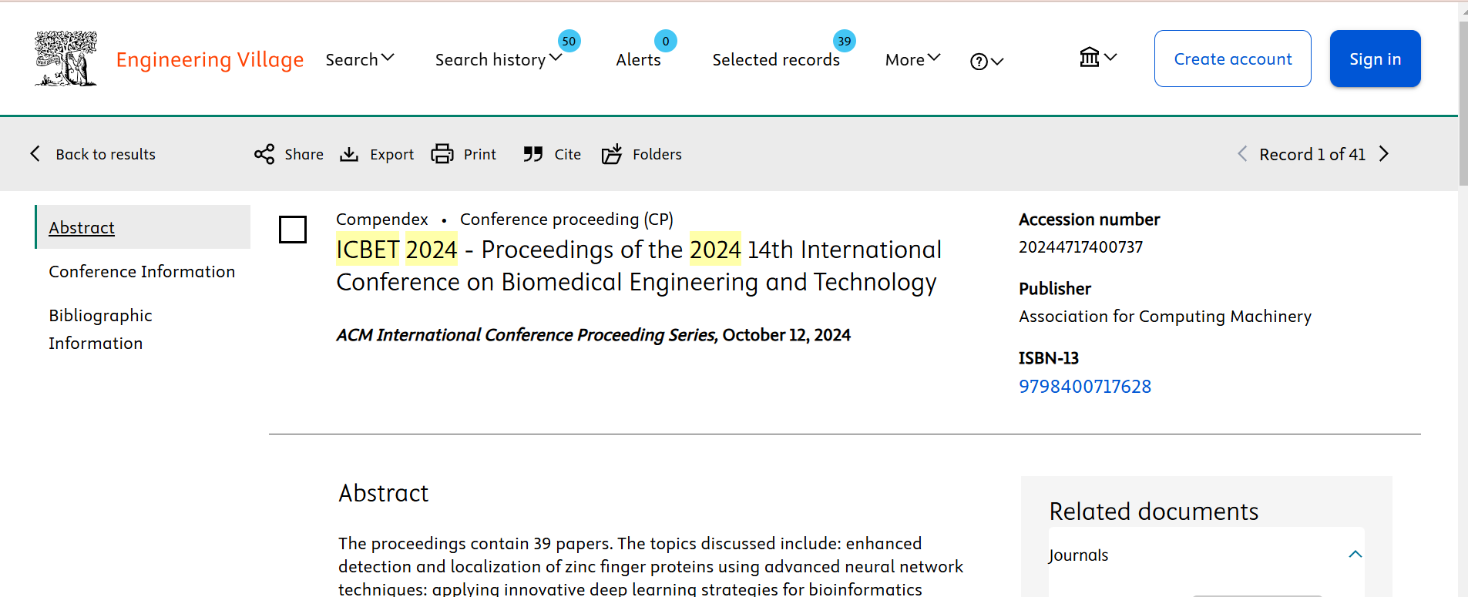Screen dimensions: 1468x597
Task: Collapse the Journals section chevron
Action: pyautogui.click(x=1355, y=555)
